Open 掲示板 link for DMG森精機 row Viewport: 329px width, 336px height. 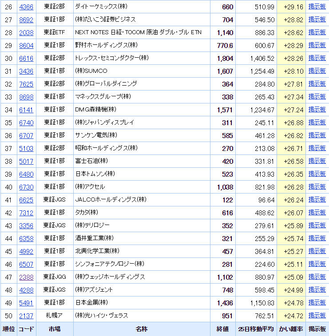tap(317, 110)
